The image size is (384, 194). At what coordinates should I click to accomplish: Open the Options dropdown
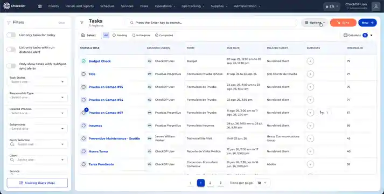pos(315,23)
